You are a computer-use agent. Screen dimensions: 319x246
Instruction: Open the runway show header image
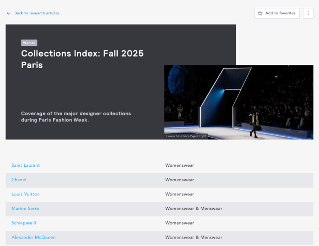(x=239, y=102)
